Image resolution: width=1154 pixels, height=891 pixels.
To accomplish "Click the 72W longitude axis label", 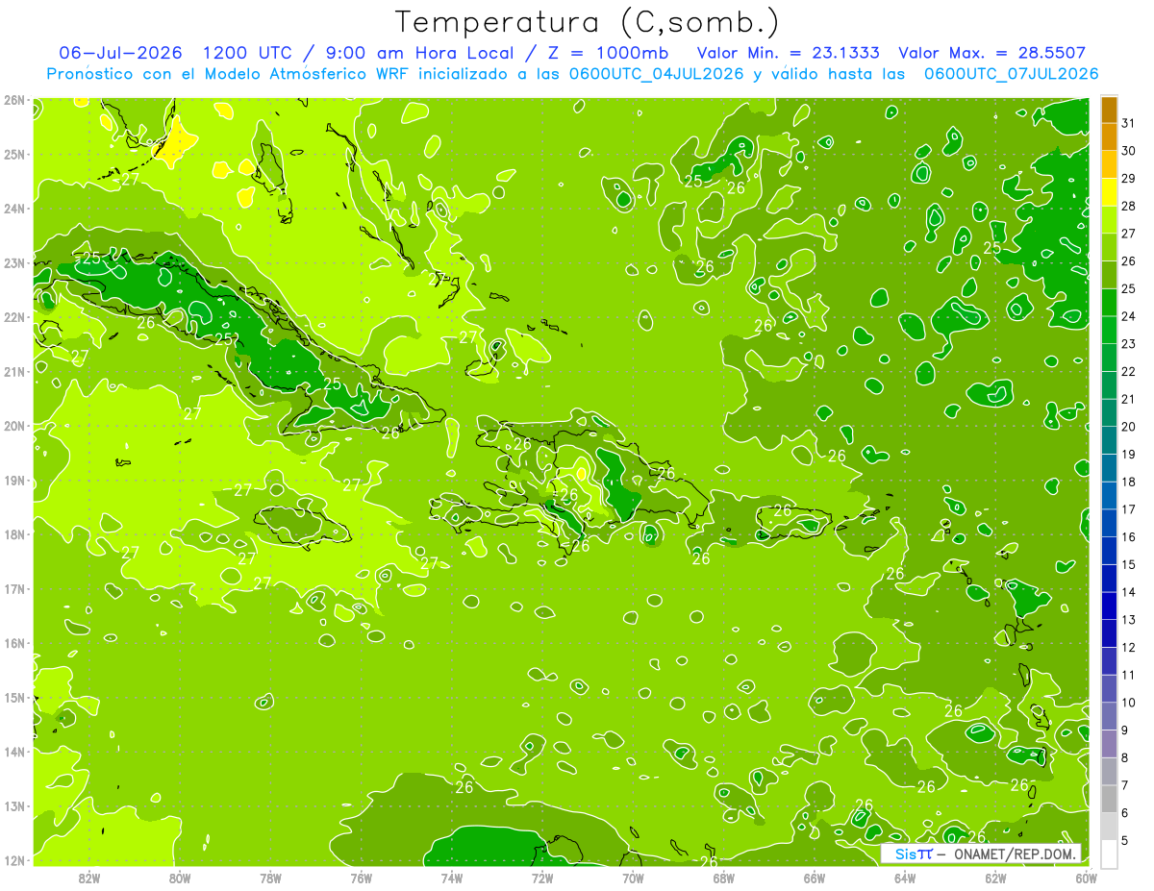I will tap(542, 878).
